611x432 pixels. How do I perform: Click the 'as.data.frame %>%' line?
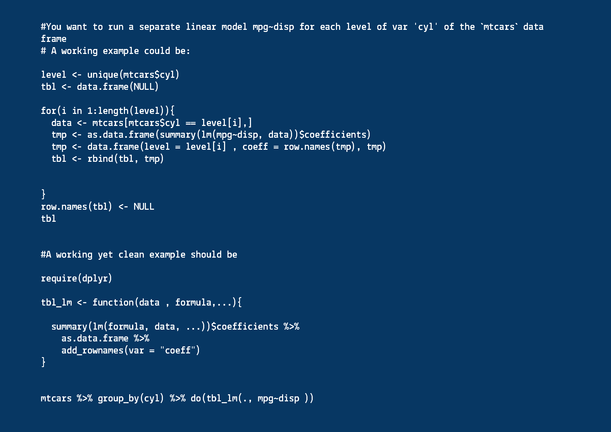pos(105,339)
